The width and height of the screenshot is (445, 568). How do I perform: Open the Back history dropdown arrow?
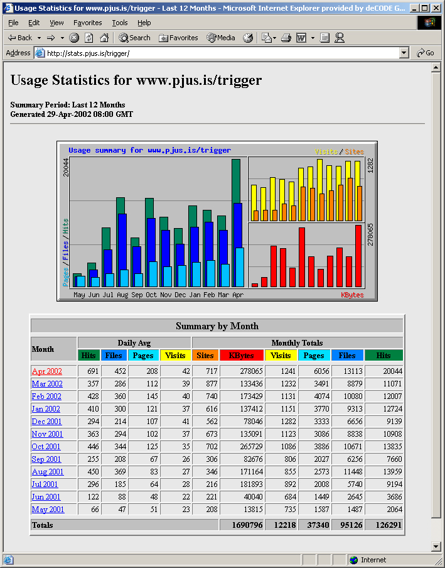(x=39, y=38)
